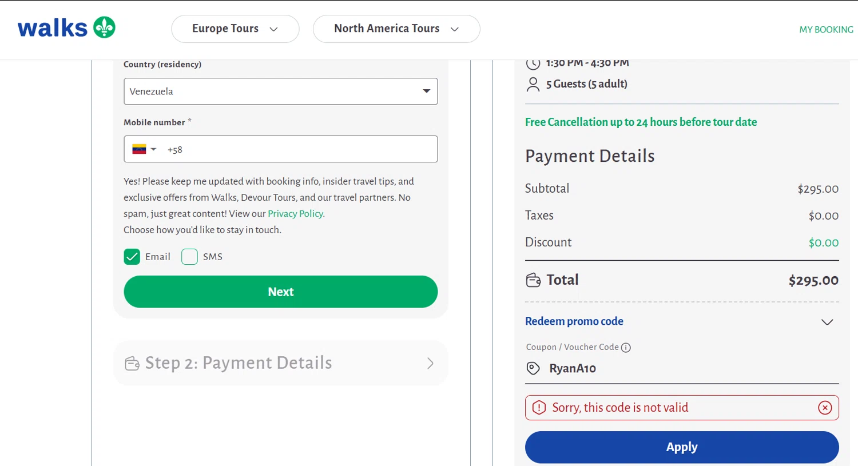
Task: Select the Venezuela flag country code picker
Action: (x=144, y=149)
